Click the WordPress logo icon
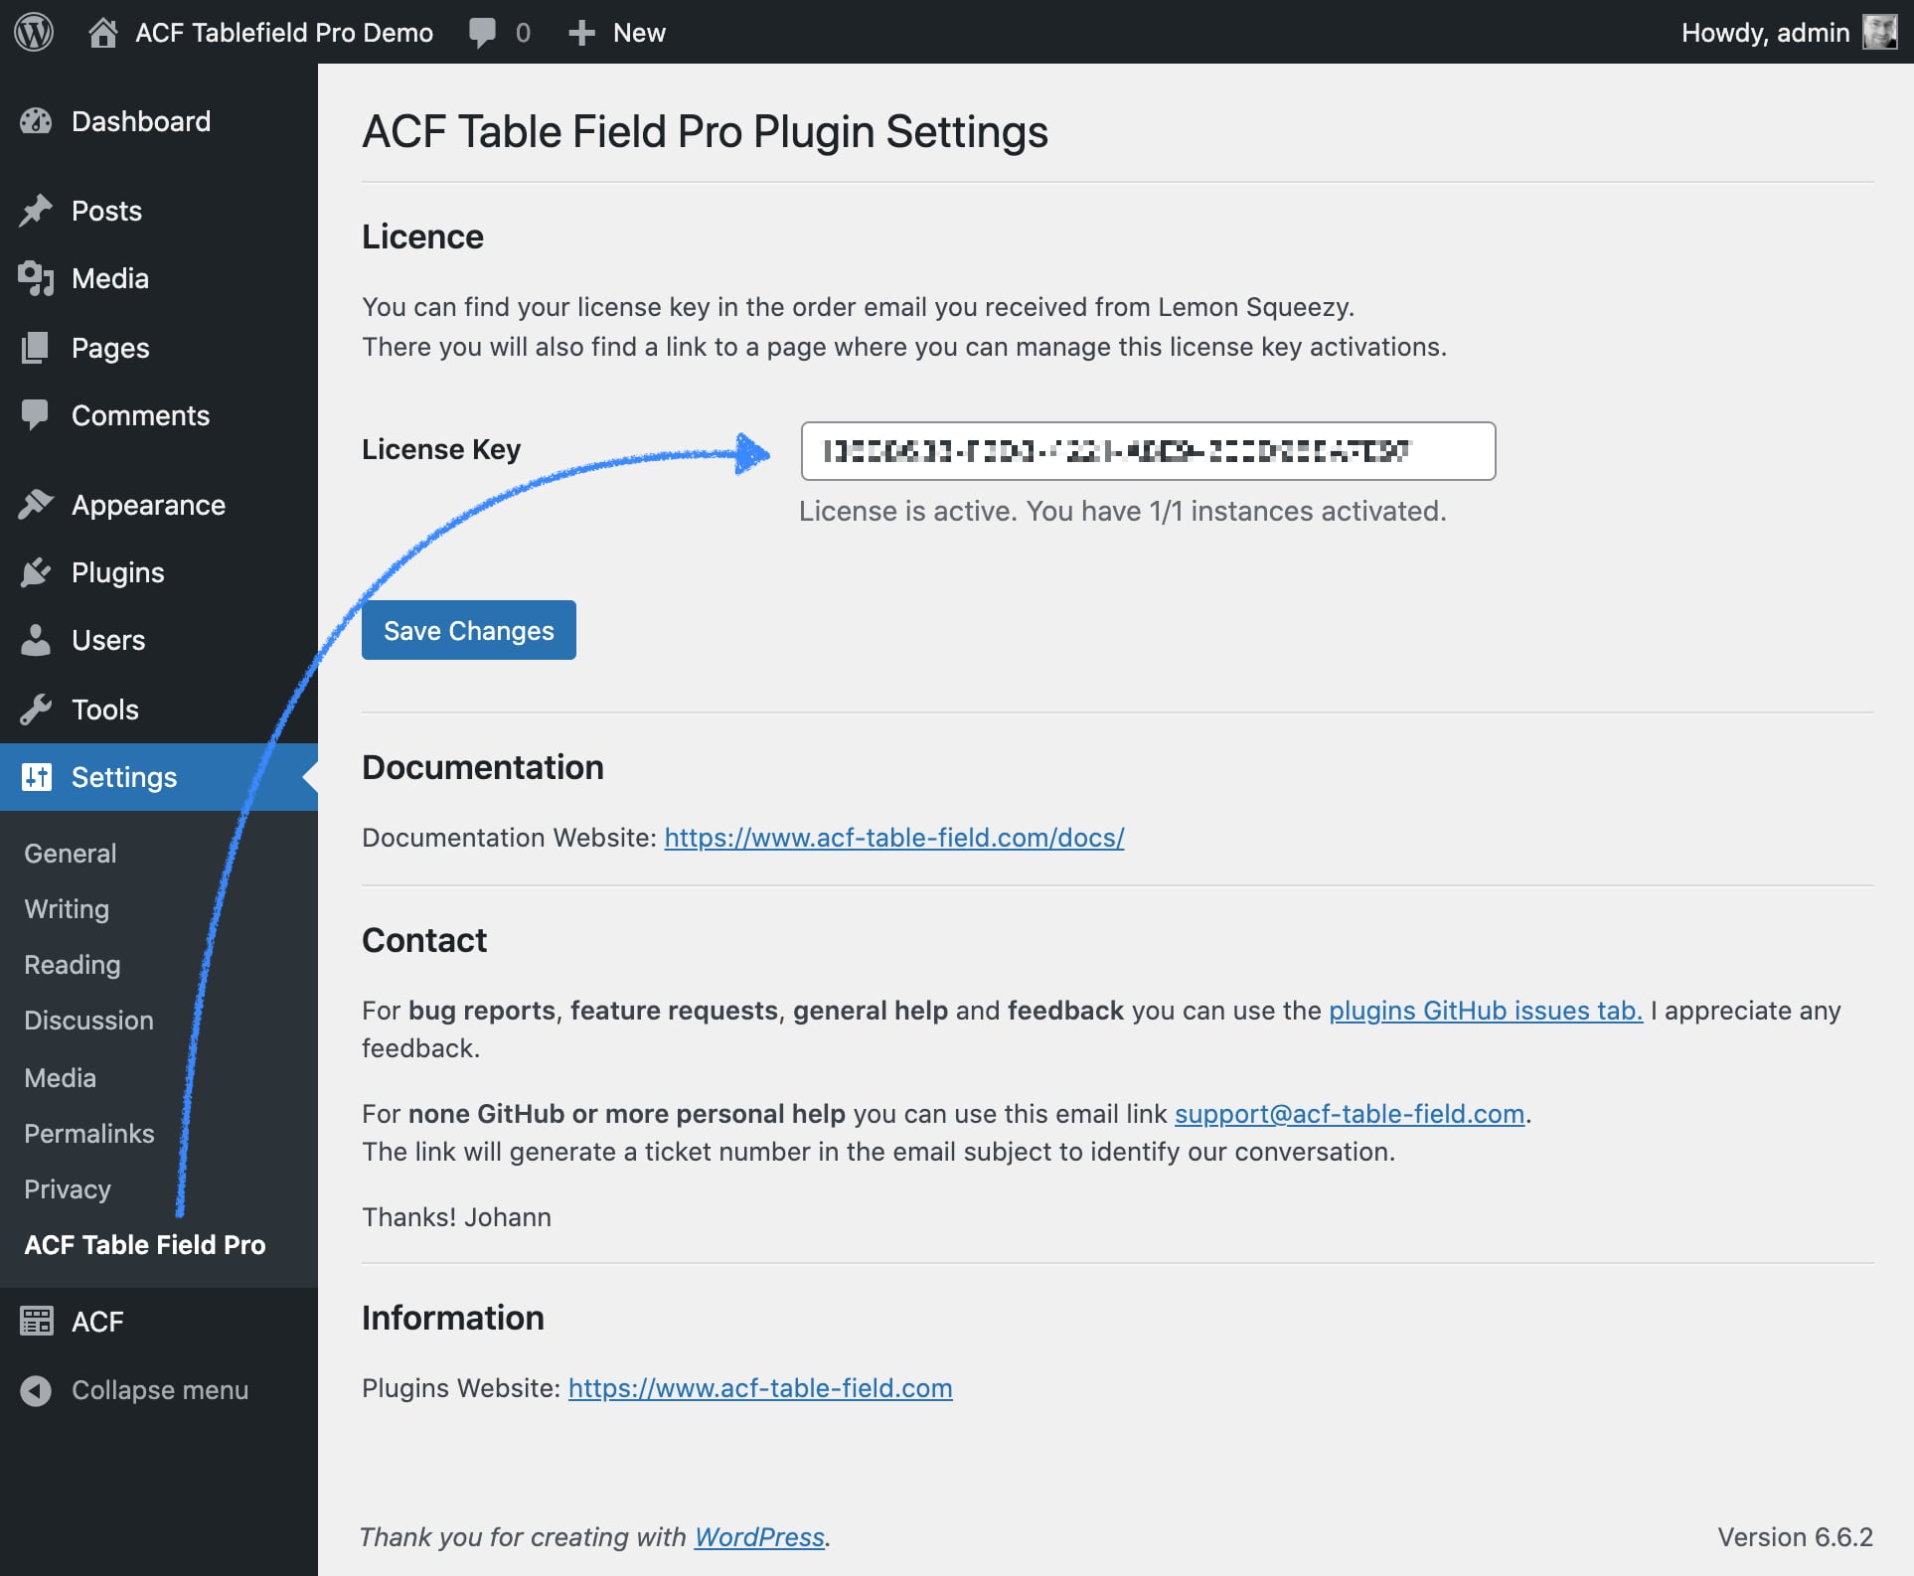The width and height of the screenshot is (1914, 1576). click(x=34, y=32)
